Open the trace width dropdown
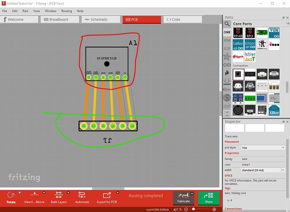 [x=262, y=170]
